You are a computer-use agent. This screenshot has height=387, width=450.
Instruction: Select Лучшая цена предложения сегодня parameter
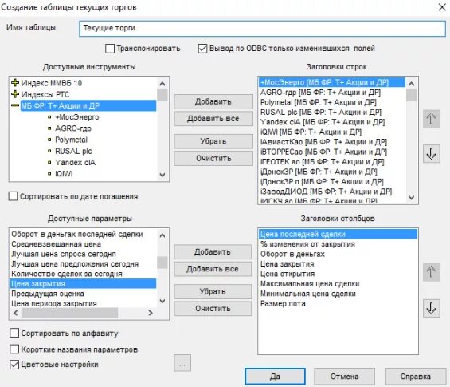pyautogui.click(x=83, y=264)
